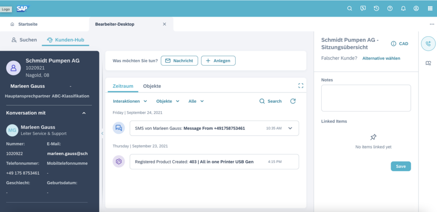Screen dimensions: 437x212
Task: Open the user profile icon
Action: coord(416,9)
